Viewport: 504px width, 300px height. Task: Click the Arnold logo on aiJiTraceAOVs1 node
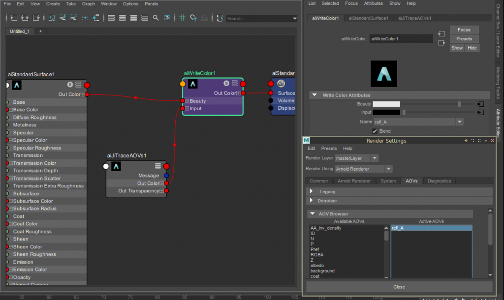[116, 167]
